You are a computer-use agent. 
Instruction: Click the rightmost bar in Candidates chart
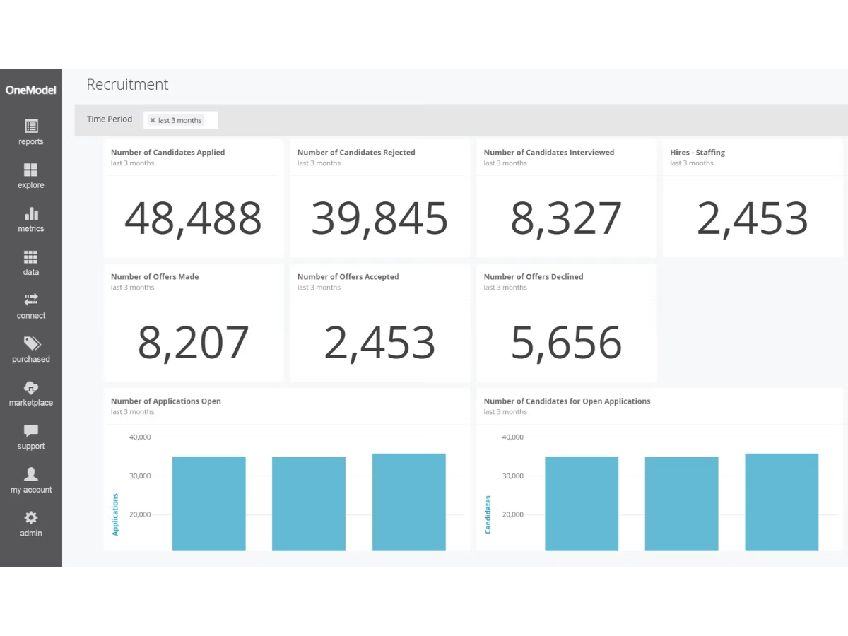pyautogui.click(x=782, y=502)
